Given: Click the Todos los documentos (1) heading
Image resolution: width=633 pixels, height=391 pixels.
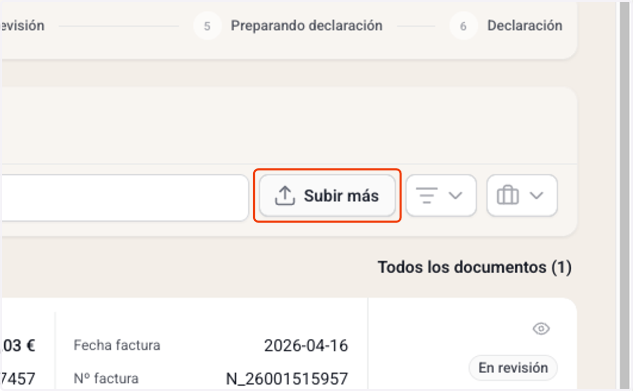Looking at the screenshot, I should [x=475, y=267].
